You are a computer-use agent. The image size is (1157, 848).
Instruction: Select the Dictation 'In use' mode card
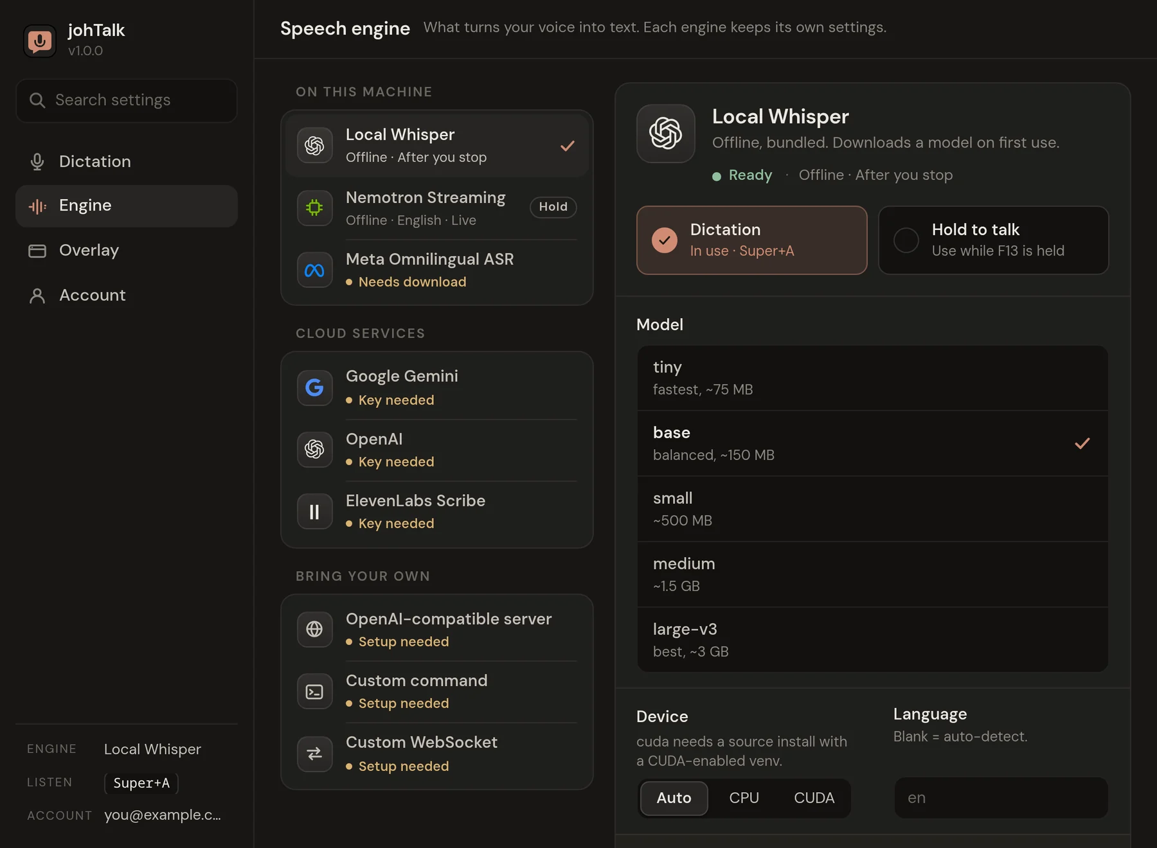coord(751,240)
